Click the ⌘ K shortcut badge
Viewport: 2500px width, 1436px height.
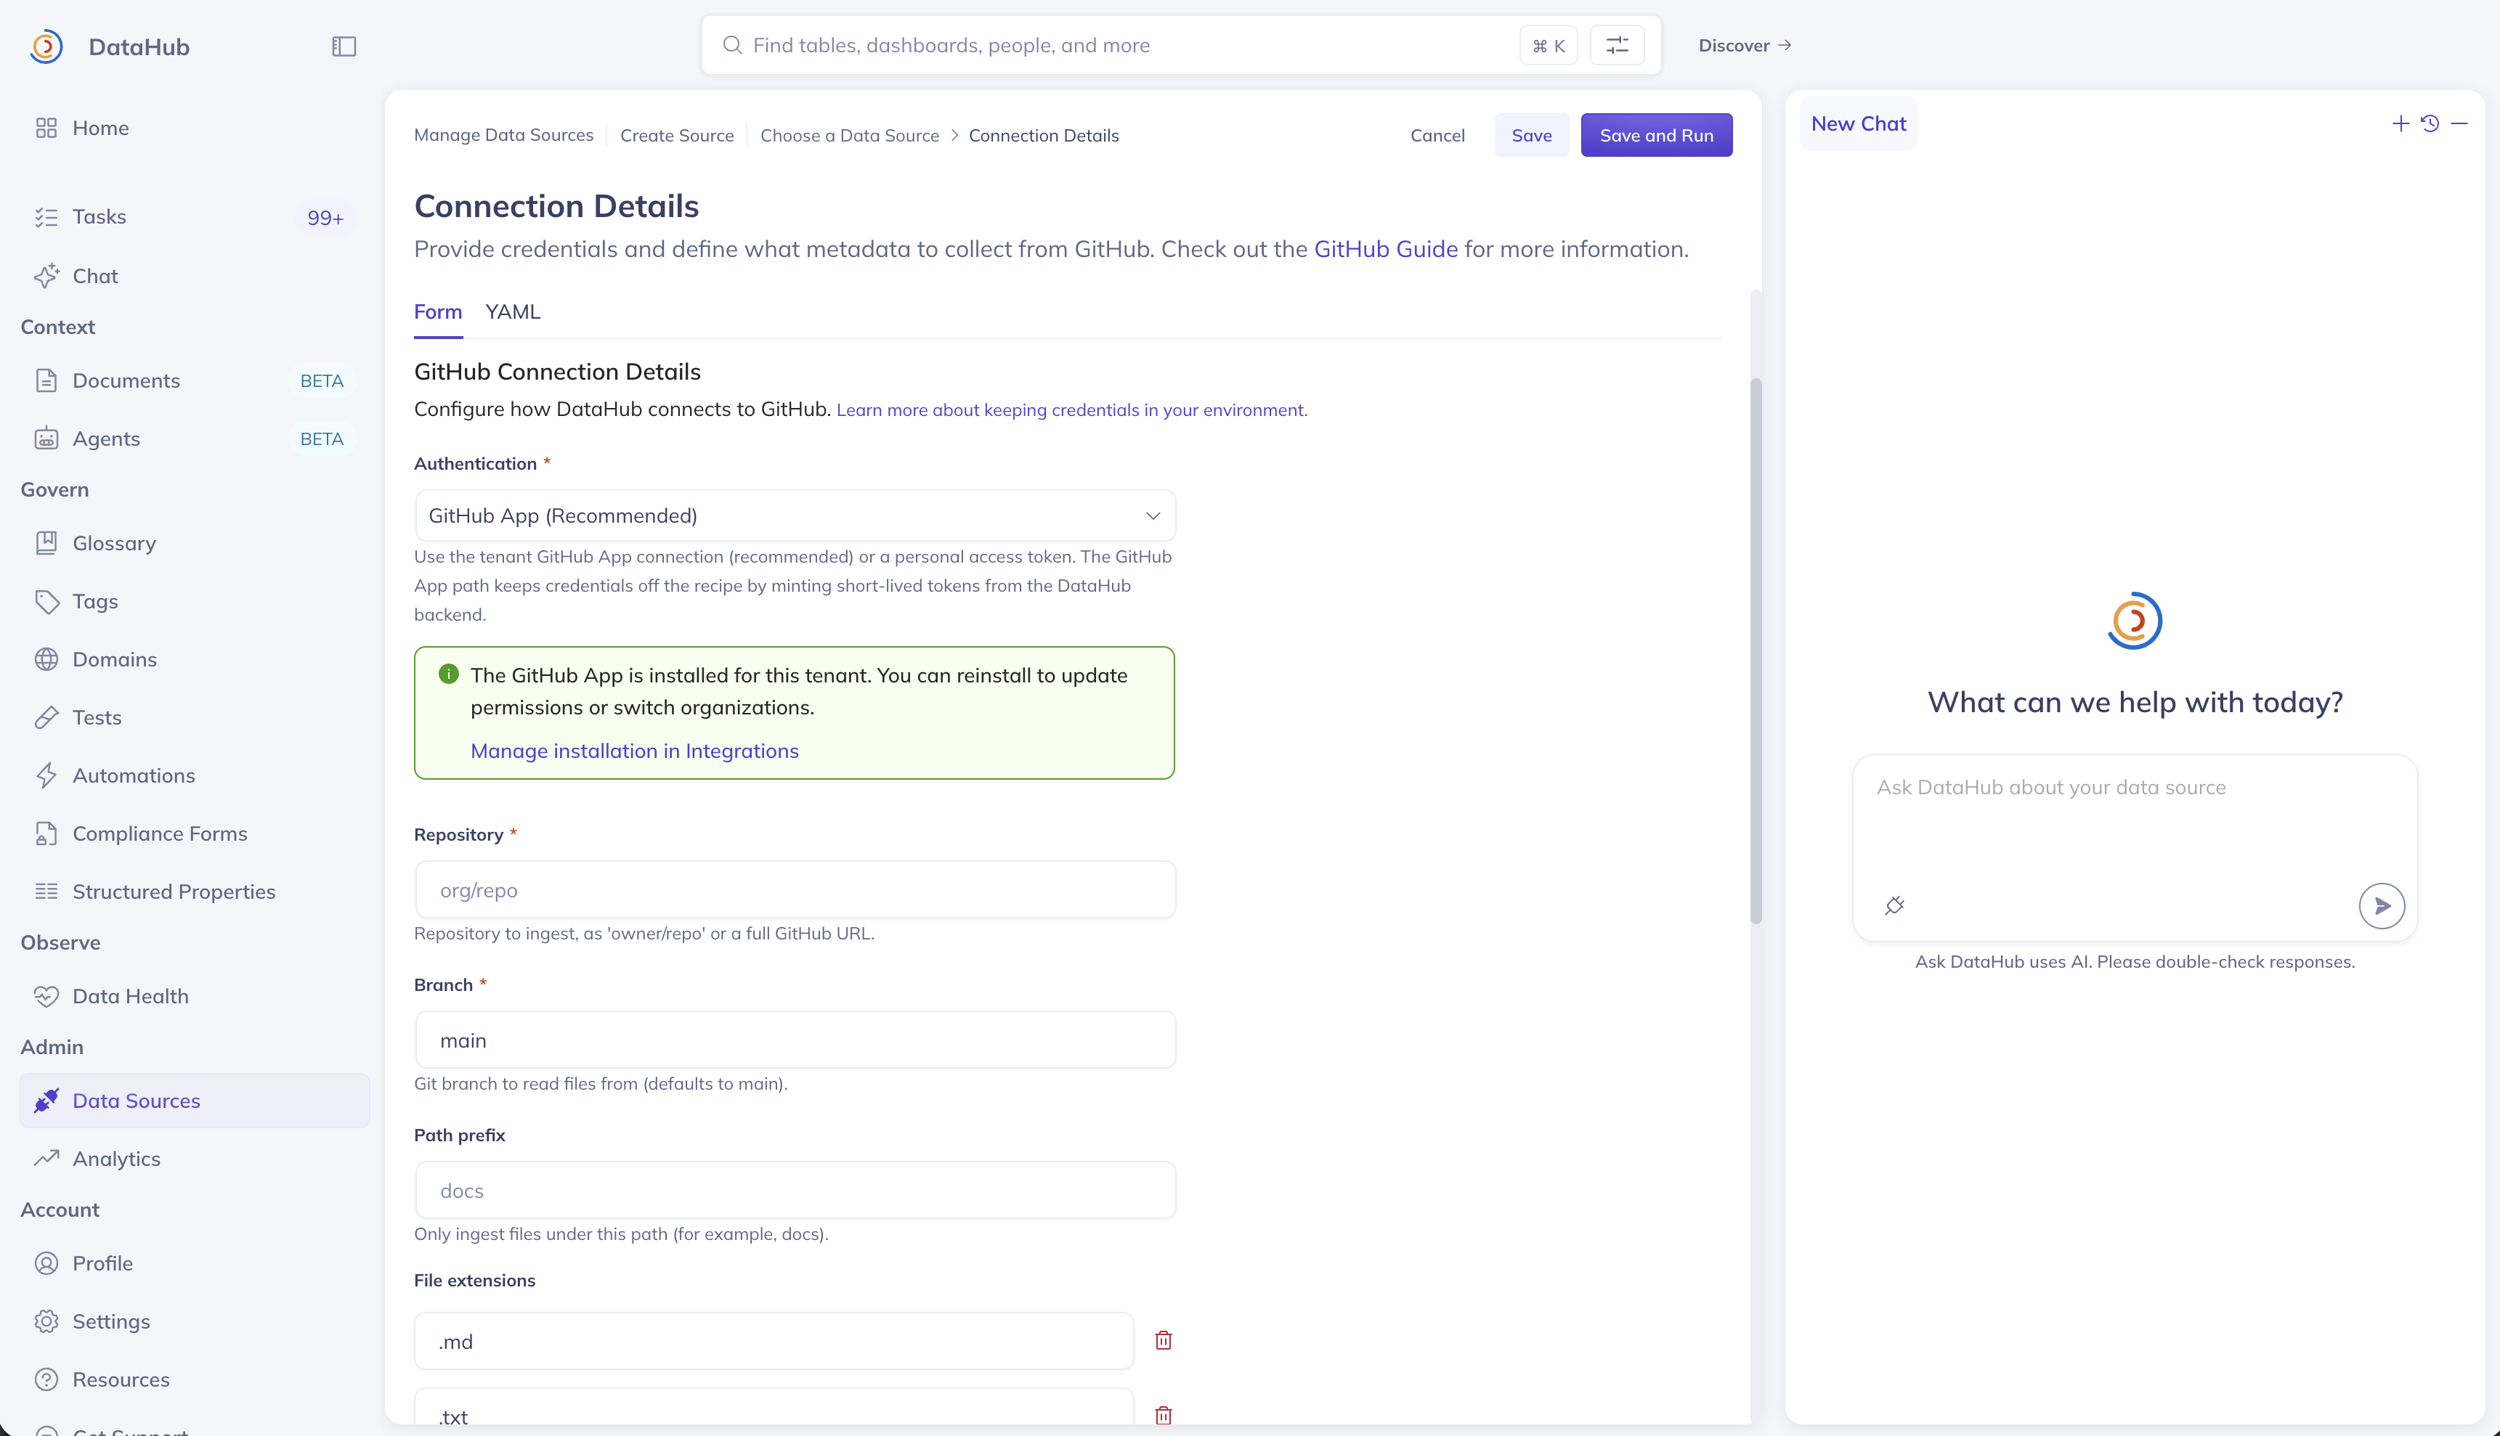coord(1549,45)
